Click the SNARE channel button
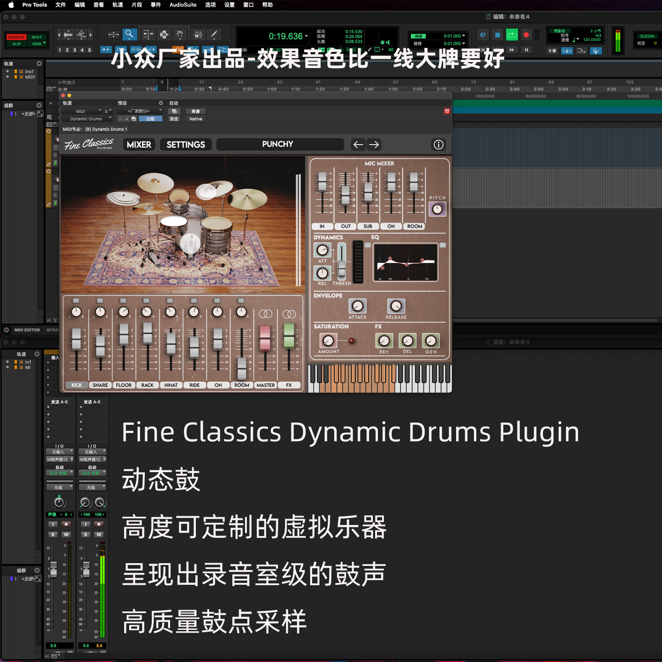 tap(100, 385)
